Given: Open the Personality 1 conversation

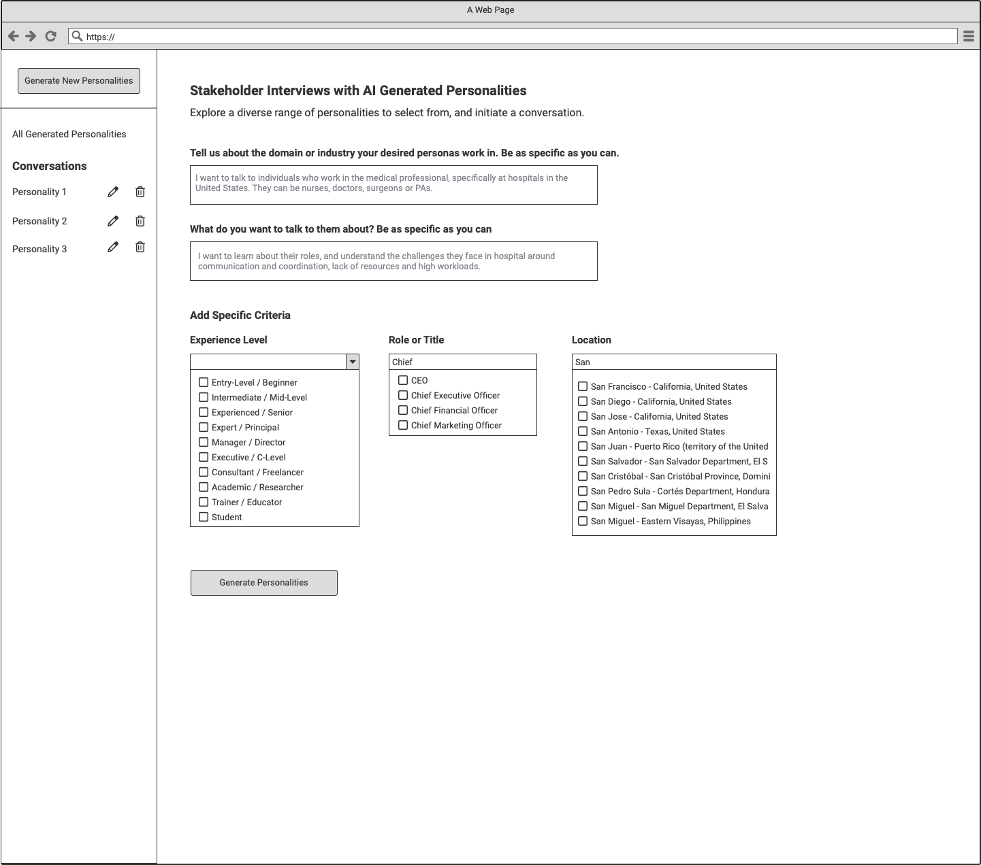Looking at the screenshot, I should pyautogui.click(x=39, y=192).
